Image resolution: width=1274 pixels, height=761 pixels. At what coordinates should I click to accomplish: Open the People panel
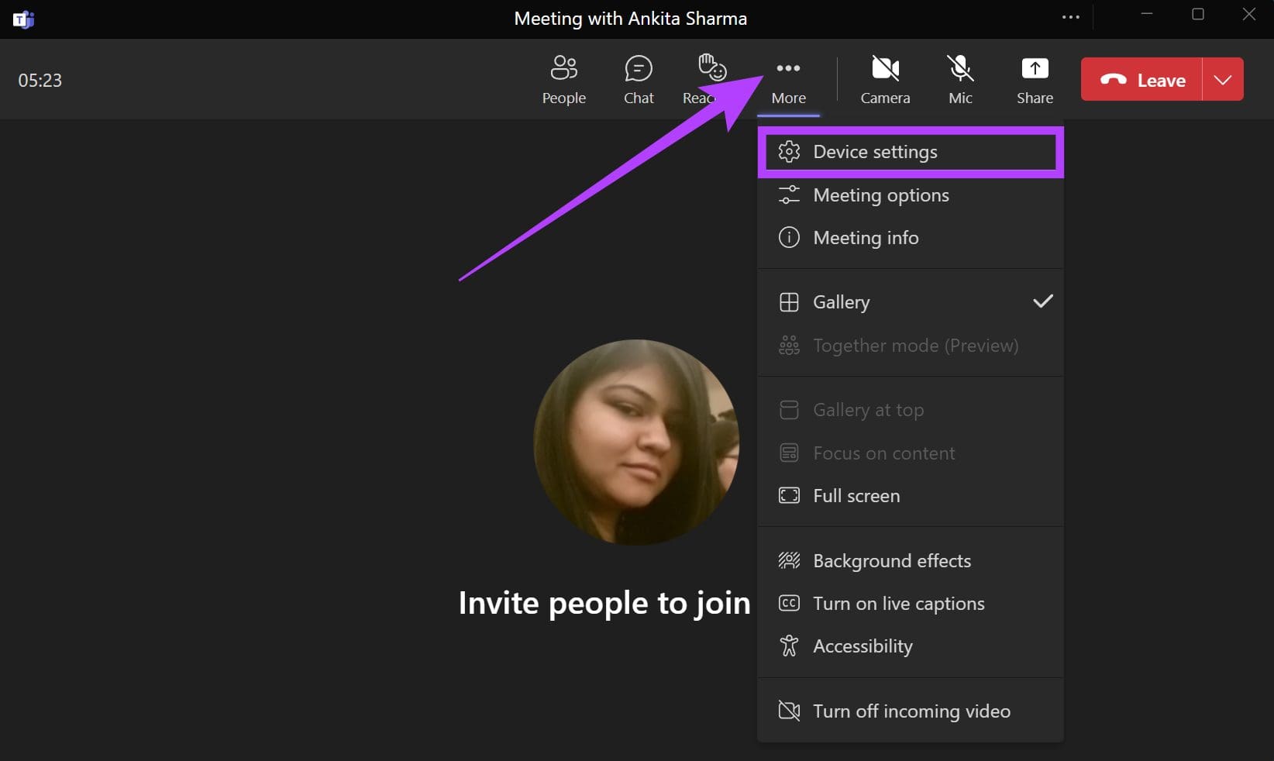563,80
